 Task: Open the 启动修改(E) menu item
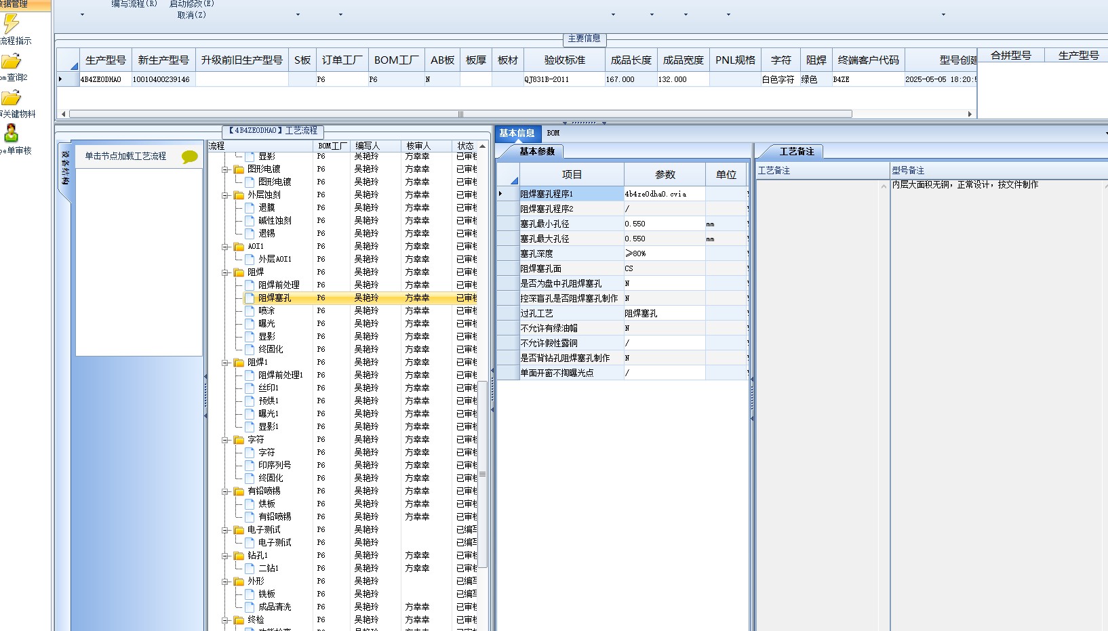pyautogui.click(x=192, y=4)
